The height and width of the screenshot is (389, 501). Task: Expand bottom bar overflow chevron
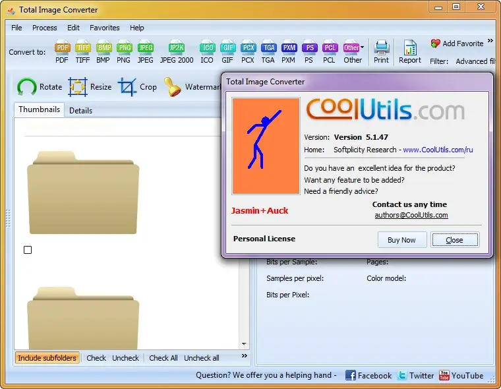(245, 356)
